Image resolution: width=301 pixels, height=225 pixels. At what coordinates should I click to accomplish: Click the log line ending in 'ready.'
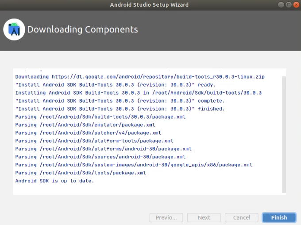click(116, 85)
